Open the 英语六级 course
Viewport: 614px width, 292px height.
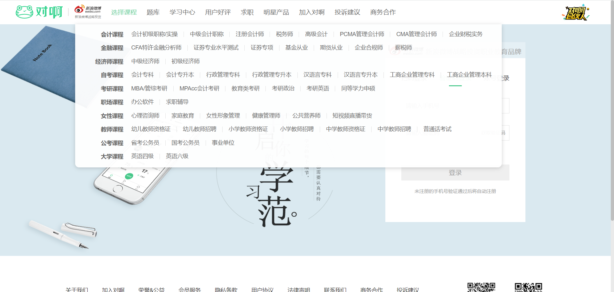coord(177,156)
